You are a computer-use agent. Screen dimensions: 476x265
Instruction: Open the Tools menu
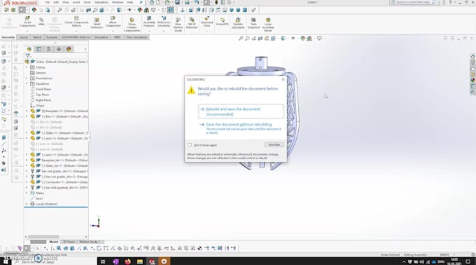click(x=87, y=2)
